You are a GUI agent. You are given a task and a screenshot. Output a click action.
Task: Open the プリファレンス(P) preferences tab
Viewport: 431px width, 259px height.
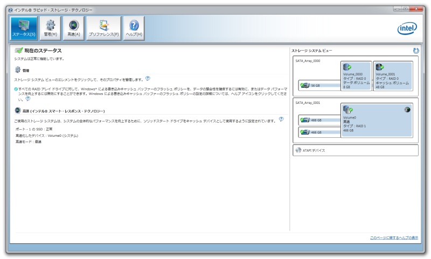(x=103, y=29)
